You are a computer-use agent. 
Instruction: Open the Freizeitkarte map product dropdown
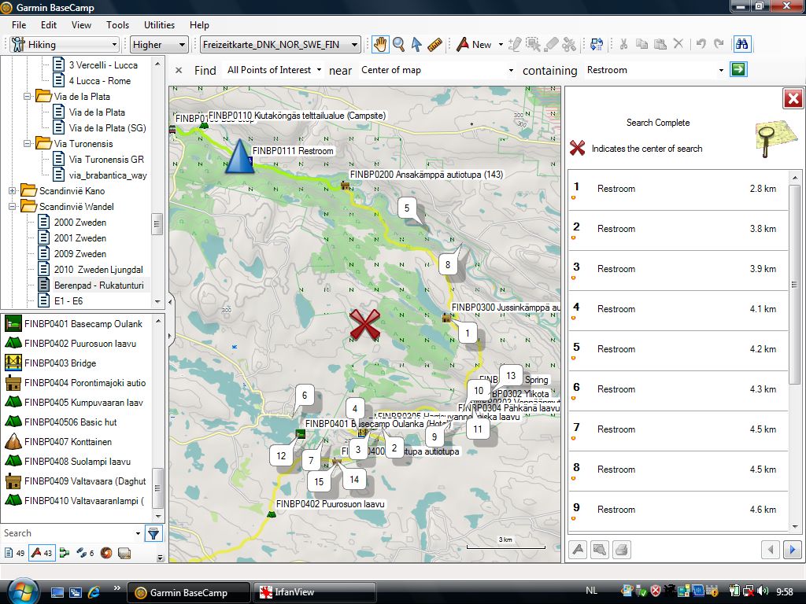pos(280,45)
